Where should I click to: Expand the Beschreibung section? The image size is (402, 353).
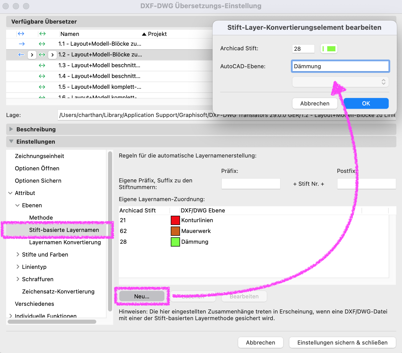coord(11,129)
